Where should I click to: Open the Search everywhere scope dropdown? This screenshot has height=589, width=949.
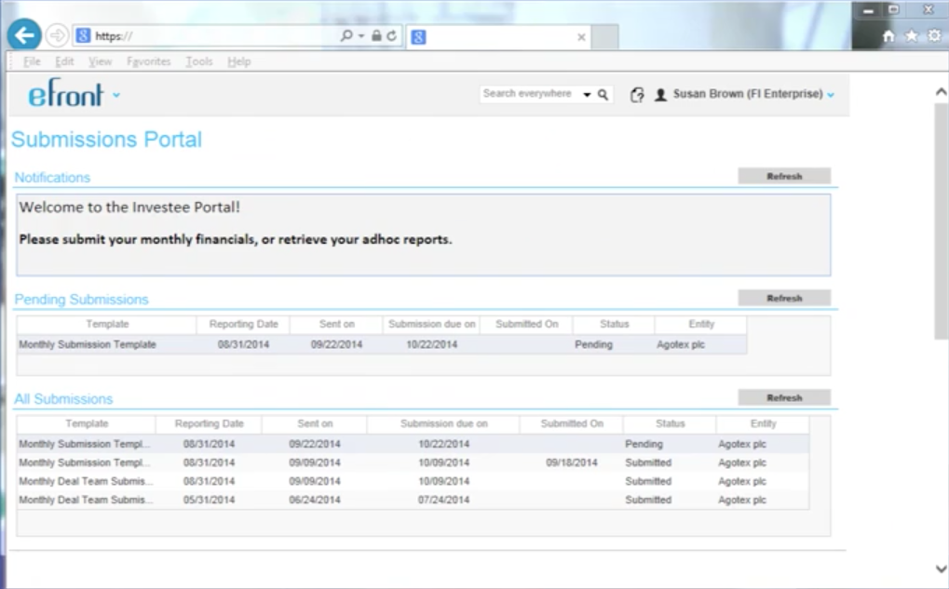[x=587, y=94]
